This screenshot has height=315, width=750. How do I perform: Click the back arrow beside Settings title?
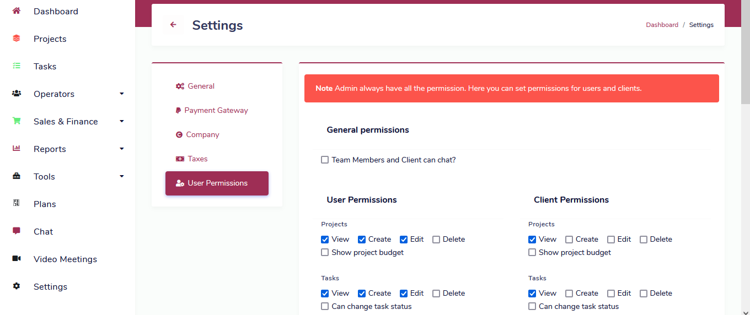[x=173, y=25]
